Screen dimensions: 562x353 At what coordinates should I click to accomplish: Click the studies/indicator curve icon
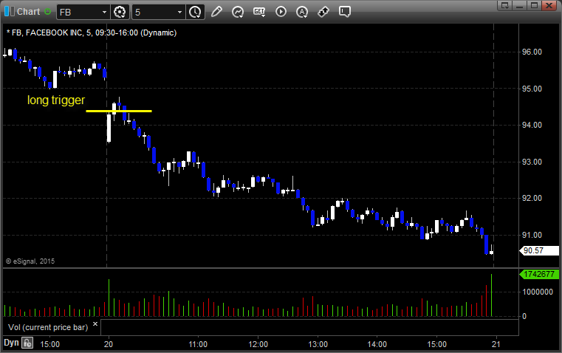click(x=238, y=12)
